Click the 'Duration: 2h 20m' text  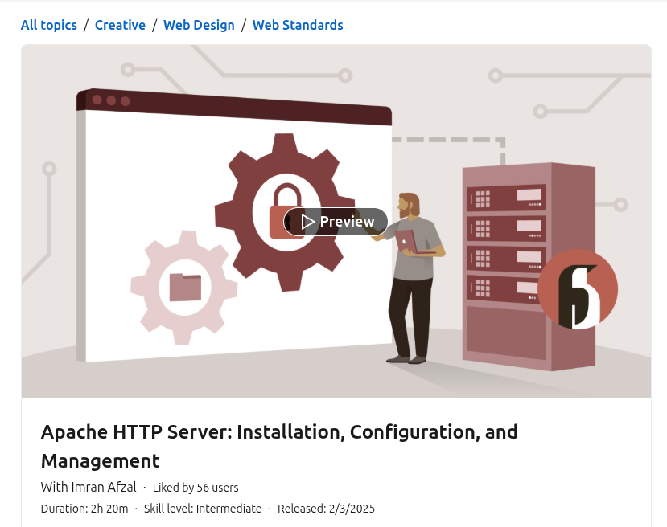point(84,509)
